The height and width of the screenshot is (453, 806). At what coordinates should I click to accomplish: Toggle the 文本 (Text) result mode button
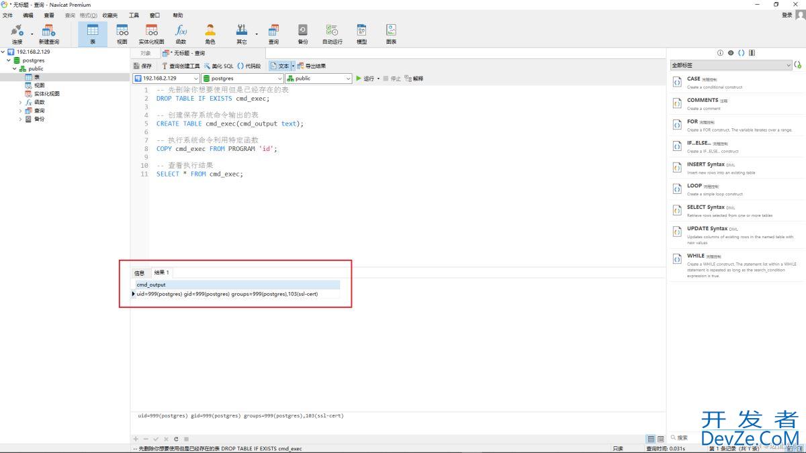pos(280,66)
